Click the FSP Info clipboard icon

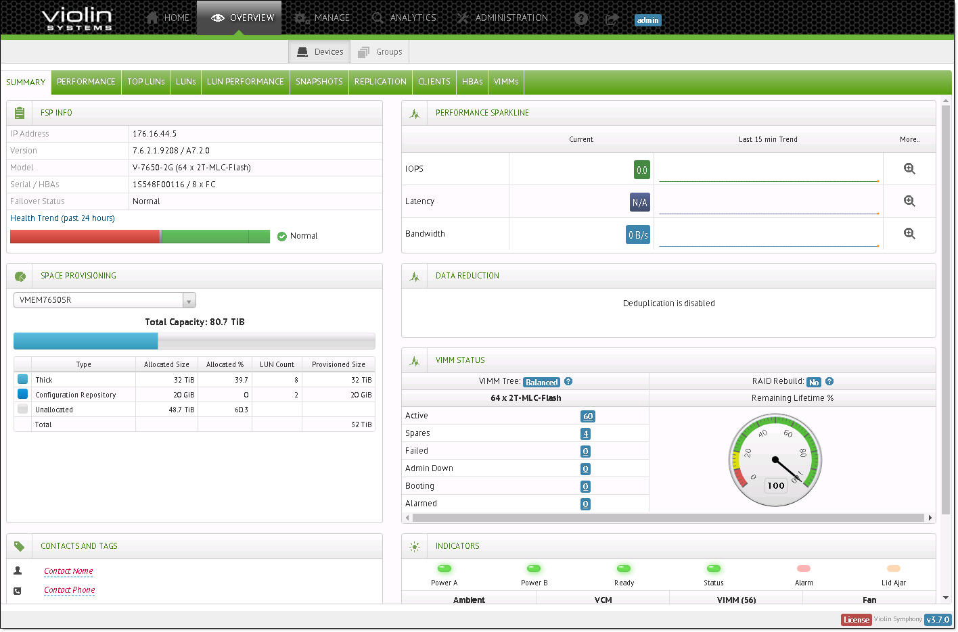(20, 113)
